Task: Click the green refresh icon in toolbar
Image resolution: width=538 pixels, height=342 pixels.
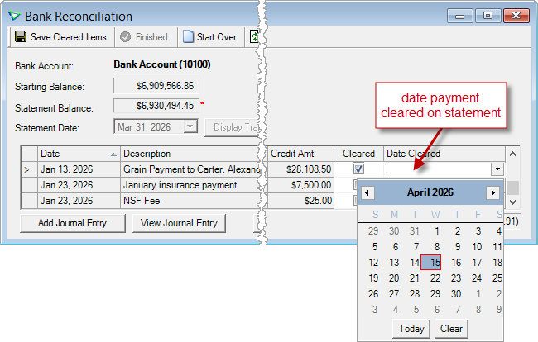Action: [x=254, y=36]
